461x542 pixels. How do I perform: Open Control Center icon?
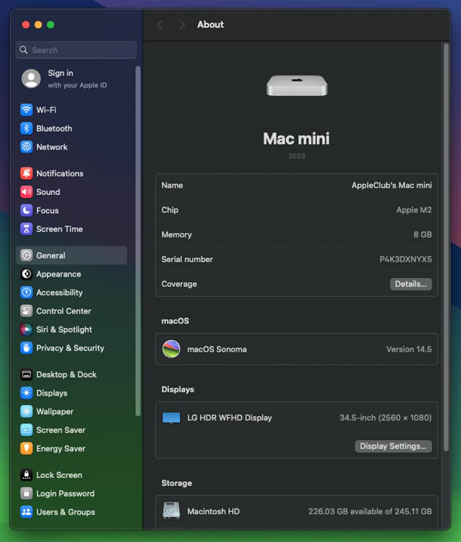pyautogui.click(x=27, y=311)
